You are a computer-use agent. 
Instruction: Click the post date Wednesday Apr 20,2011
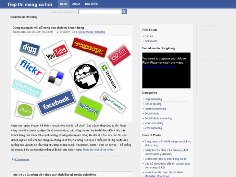pos(33,32)
